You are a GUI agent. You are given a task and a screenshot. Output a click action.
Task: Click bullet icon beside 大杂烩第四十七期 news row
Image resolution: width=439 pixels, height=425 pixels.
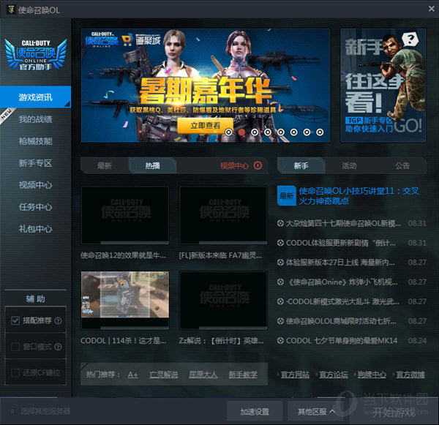[280, 223]
